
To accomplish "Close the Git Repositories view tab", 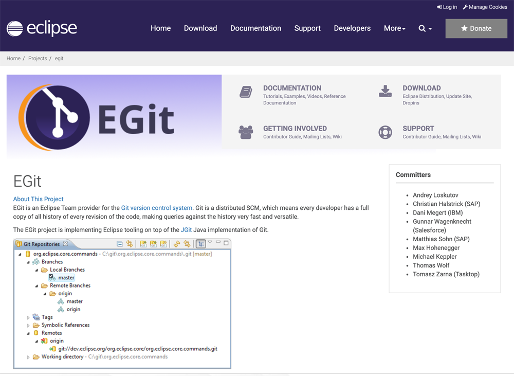I will [x=66, y=244].
